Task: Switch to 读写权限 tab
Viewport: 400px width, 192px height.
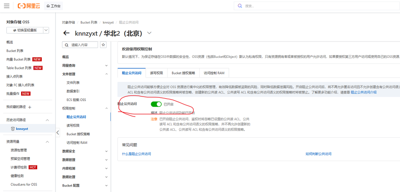Action: click(x=156, y=73)
